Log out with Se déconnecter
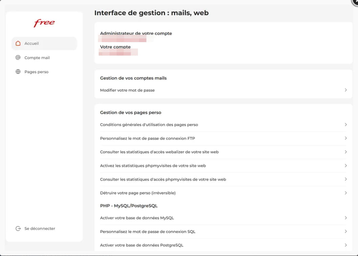 point(40,228)
